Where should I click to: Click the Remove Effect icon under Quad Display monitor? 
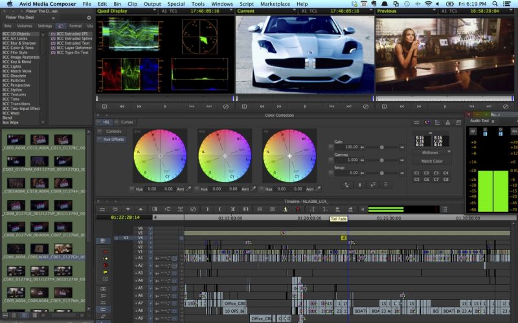[x=226, y=107]
